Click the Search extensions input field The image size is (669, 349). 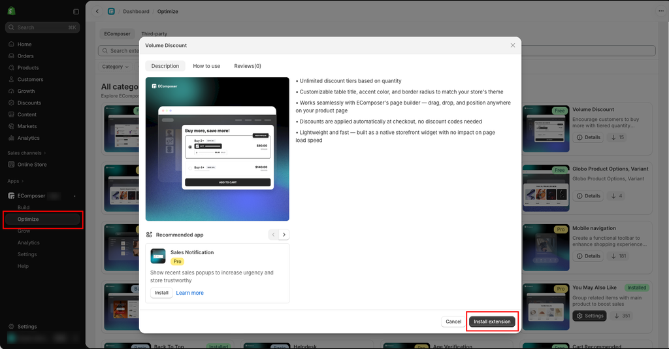(377, 51)
